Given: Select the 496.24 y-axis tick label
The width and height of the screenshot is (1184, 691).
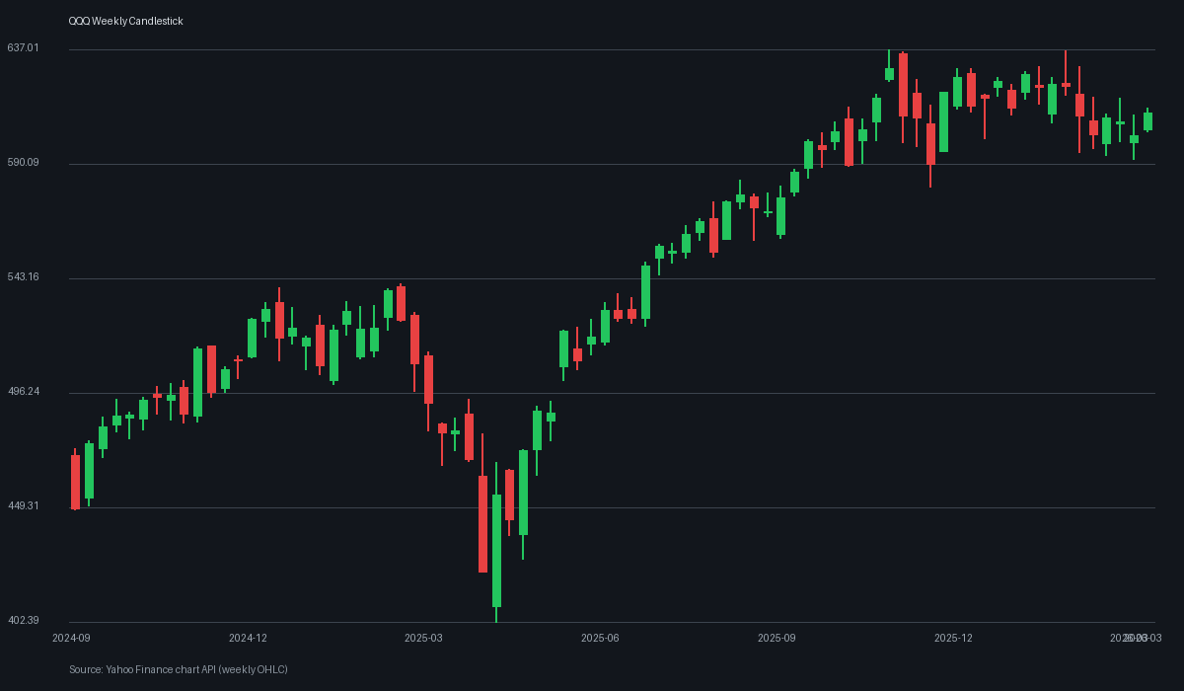Looking at the screenshot, I should 23,392.
